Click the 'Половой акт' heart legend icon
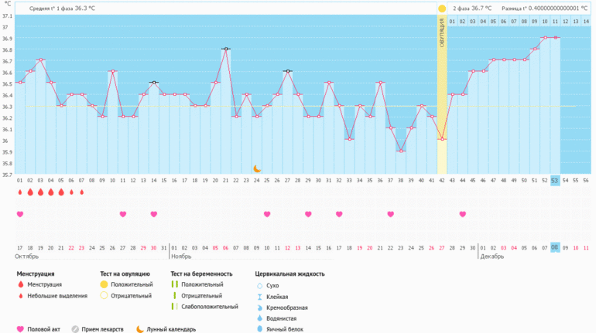This screenshot has width=596, height=333. click(20, 328)
